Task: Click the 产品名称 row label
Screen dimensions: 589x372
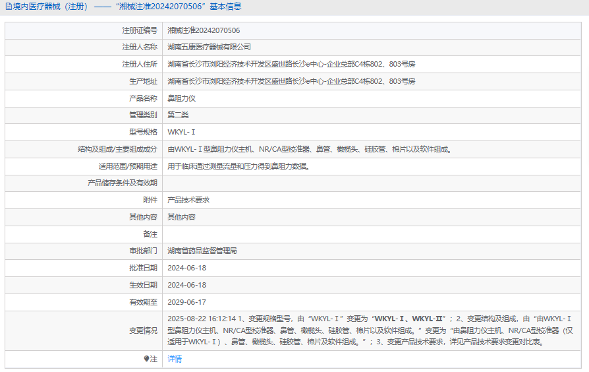Action: [143, 98]
